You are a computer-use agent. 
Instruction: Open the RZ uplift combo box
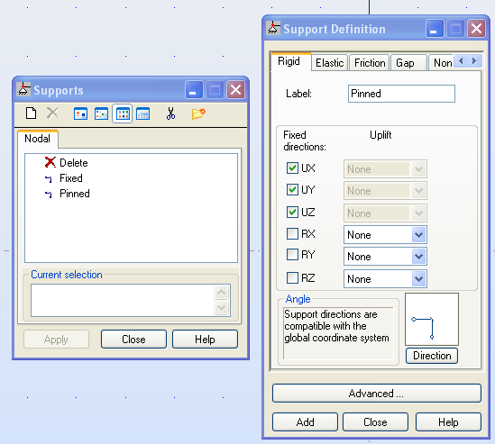(385, 279)
